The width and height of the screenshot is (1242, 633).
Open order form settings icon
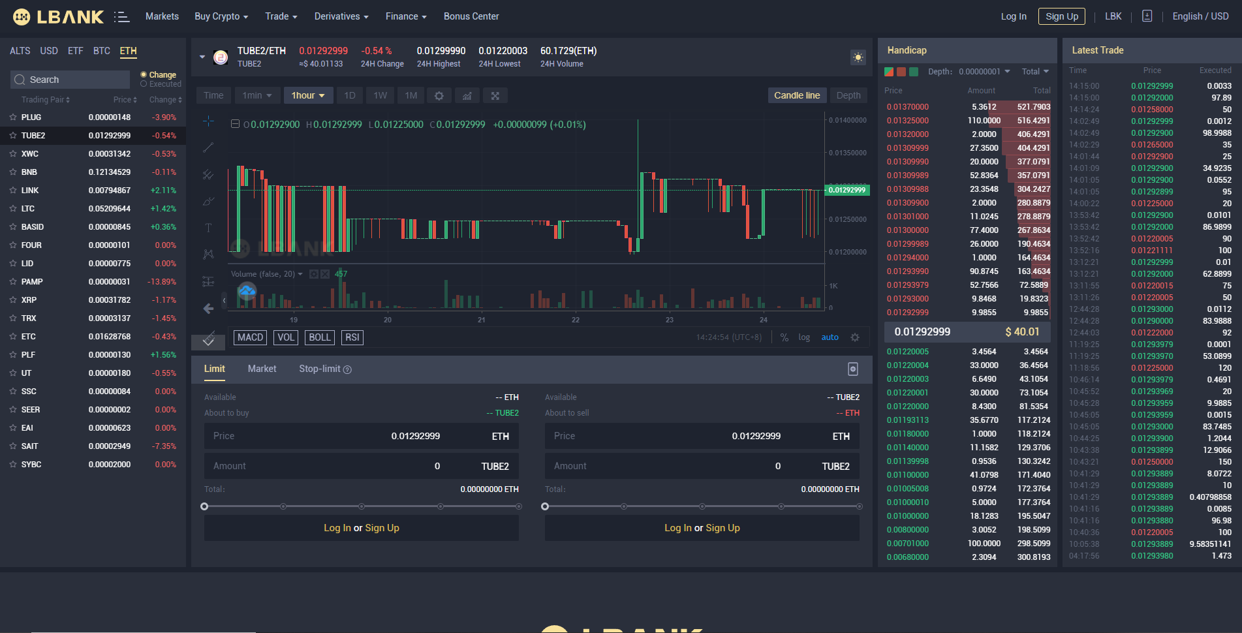click(852, 369)
